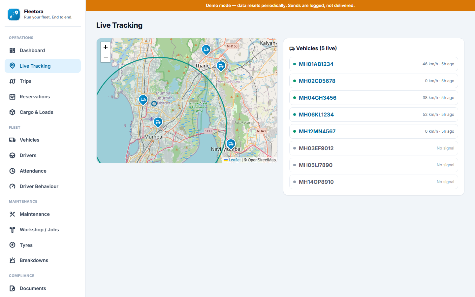
Task: Open the Dashboard page
Action: (x=43, y=50)
